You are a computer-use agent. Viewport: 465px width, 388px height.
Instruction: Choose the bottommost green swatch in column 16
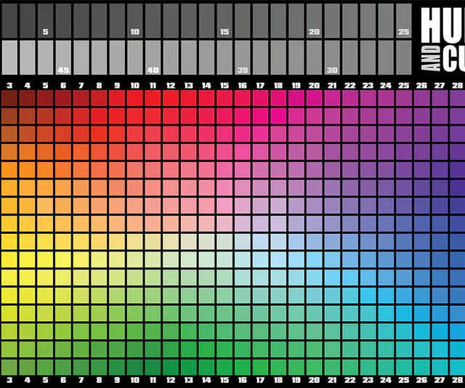tap(242, 368)
